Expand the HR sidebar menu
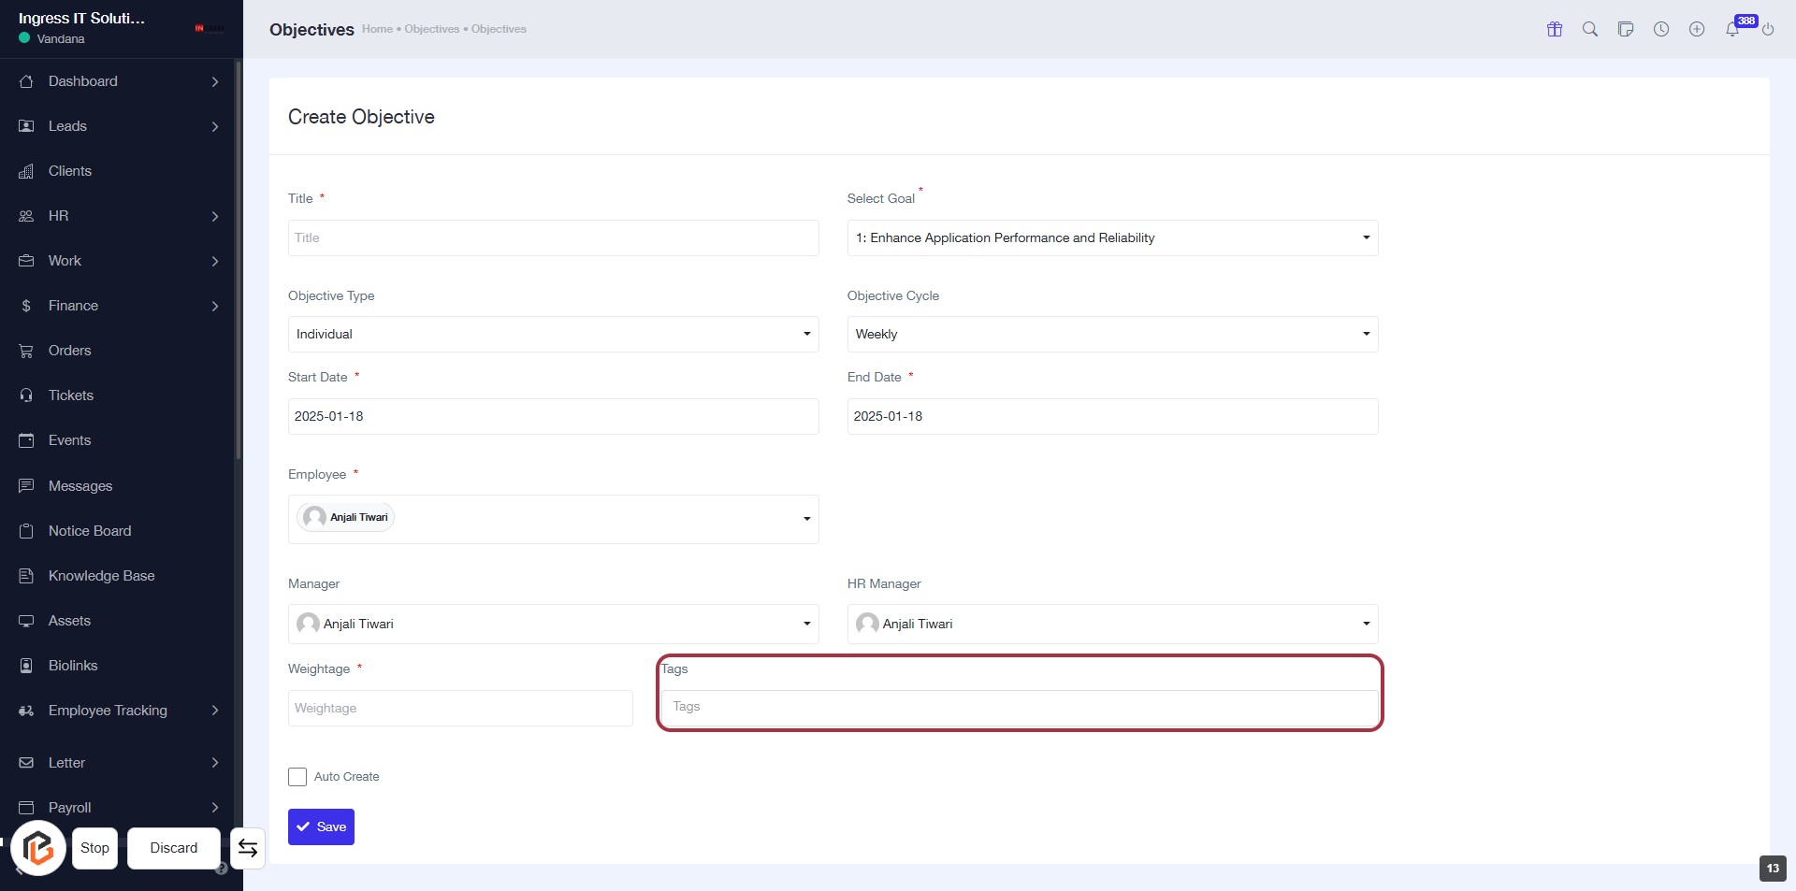Image resolution: width=1796 pixels, height=891 pixels. pos(119,216)
